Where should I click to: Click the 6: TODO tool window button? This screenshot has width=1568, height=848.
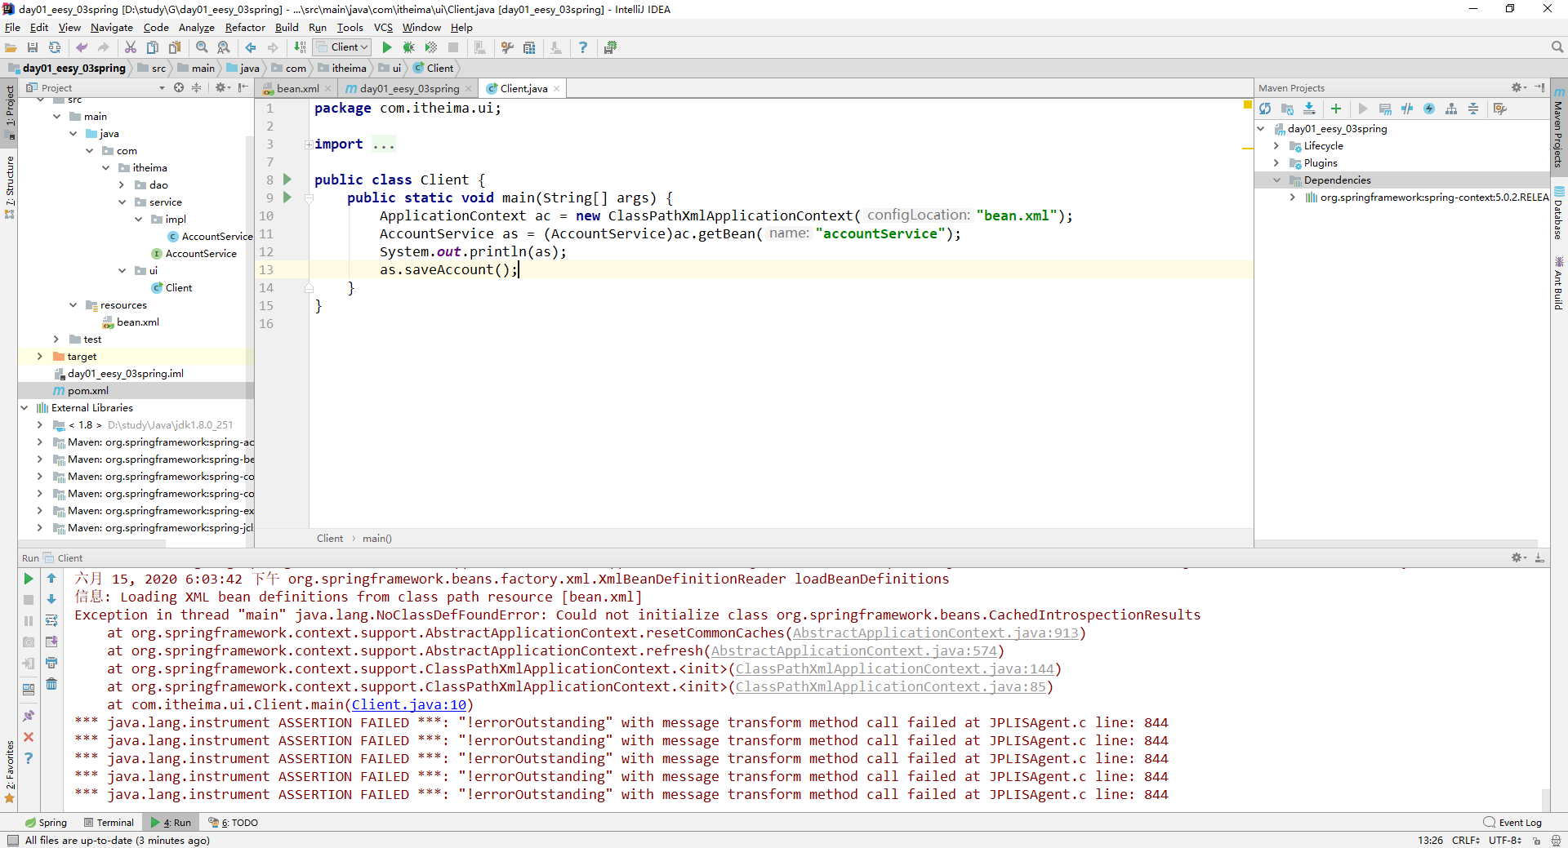(233, 823)
